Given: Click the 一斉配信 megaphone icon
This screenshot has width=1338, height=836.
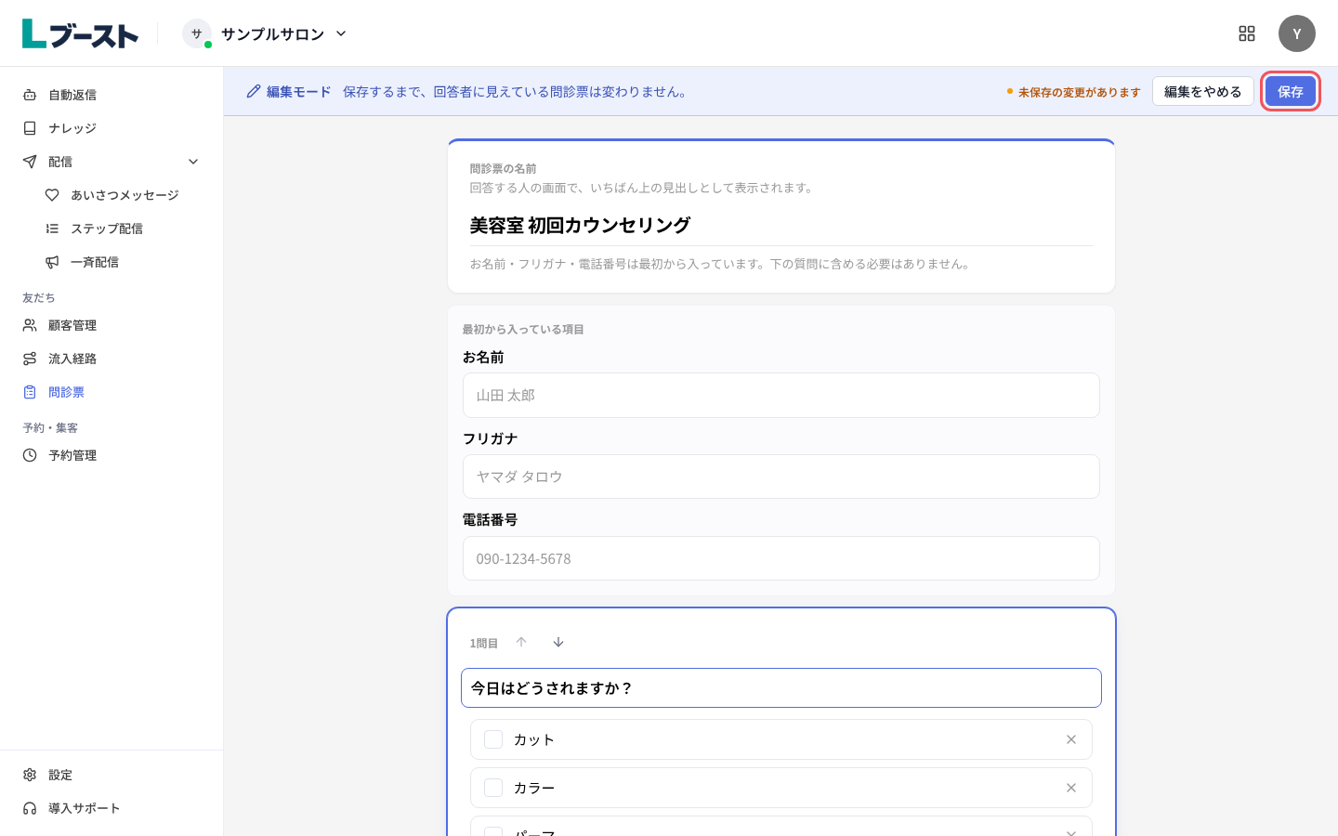Looking at the screenshot, I should pos(52,262).
